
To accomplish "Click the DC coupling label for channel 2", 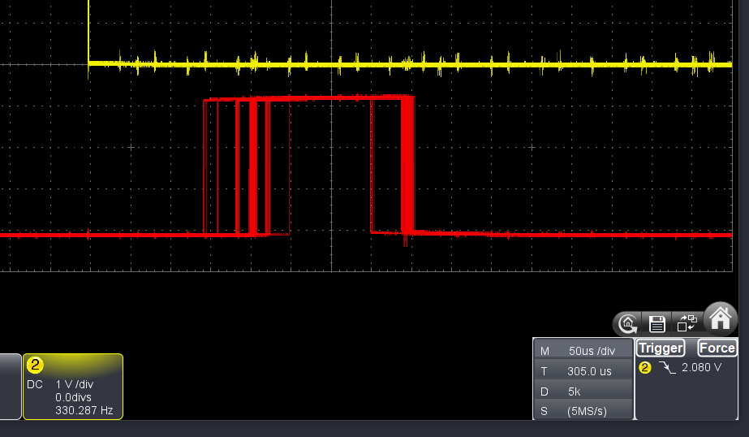I will point(34,384).
